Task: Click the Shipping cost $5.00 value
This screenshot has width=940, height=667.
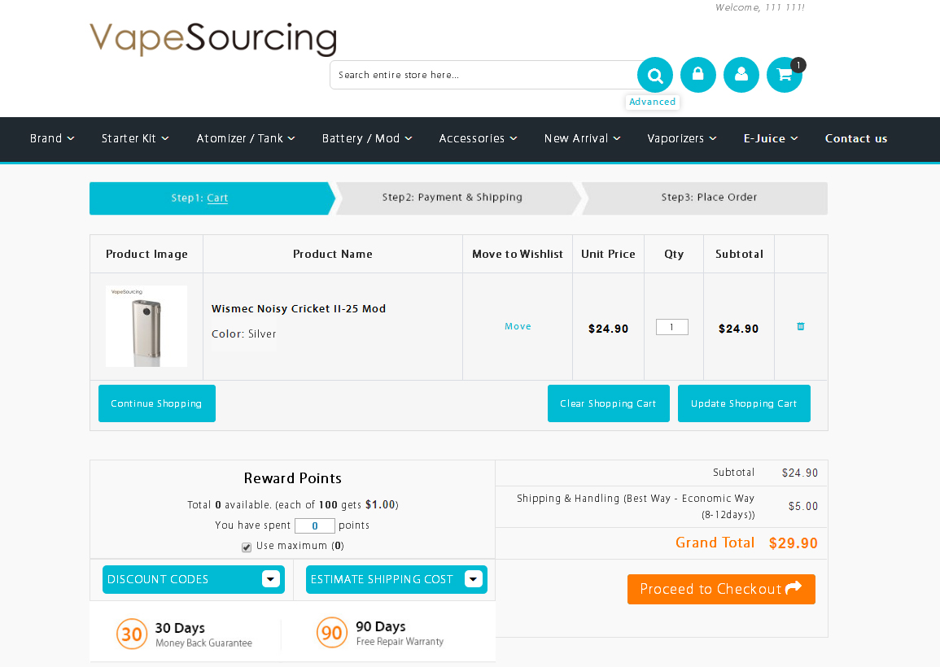Action: click(803, 507)
